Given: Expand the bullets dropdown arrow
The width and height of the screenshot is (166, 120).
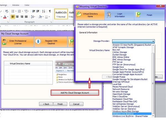Looking at the screenshot, I should point(16,11).
